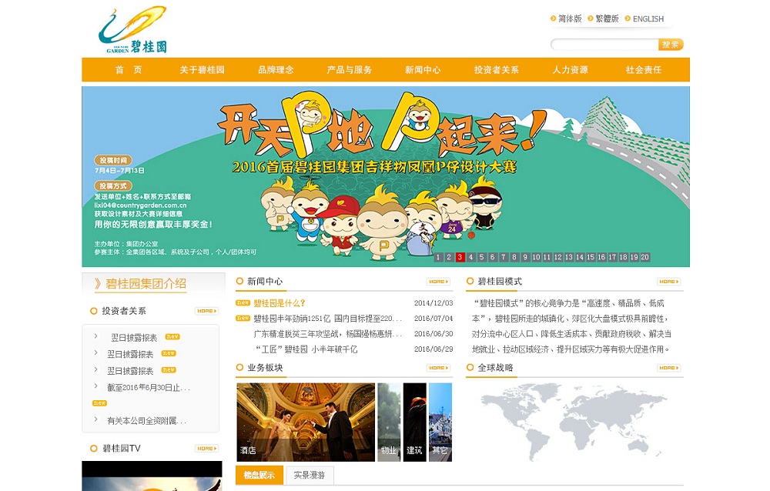770x491 pixels.
Task: Go to banner slide 1
Action: point(438,257)
